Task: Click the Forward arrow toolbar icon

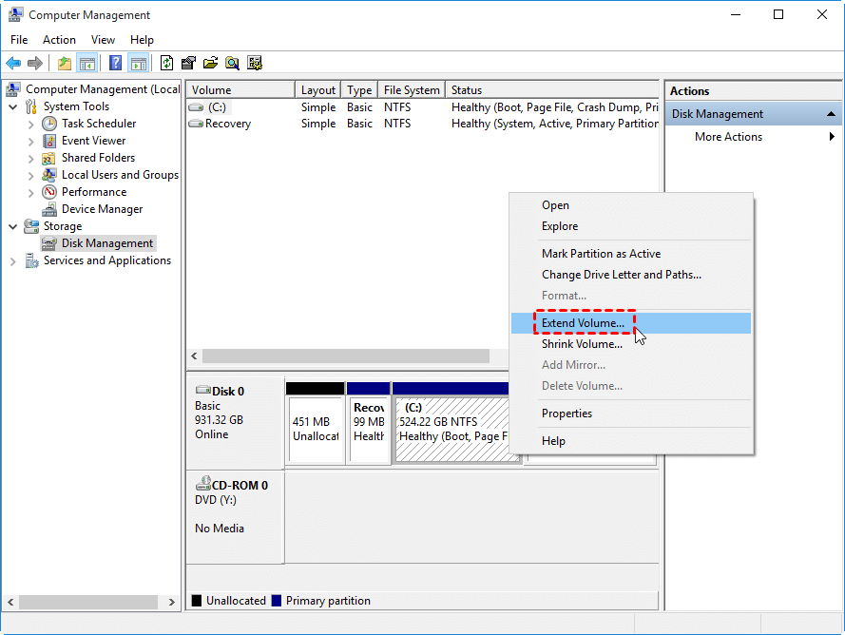Action: tap(35, 64)
